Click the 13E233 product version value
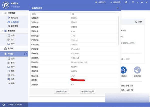The width and height of the screenshot is (150, 107). point(74,40)
